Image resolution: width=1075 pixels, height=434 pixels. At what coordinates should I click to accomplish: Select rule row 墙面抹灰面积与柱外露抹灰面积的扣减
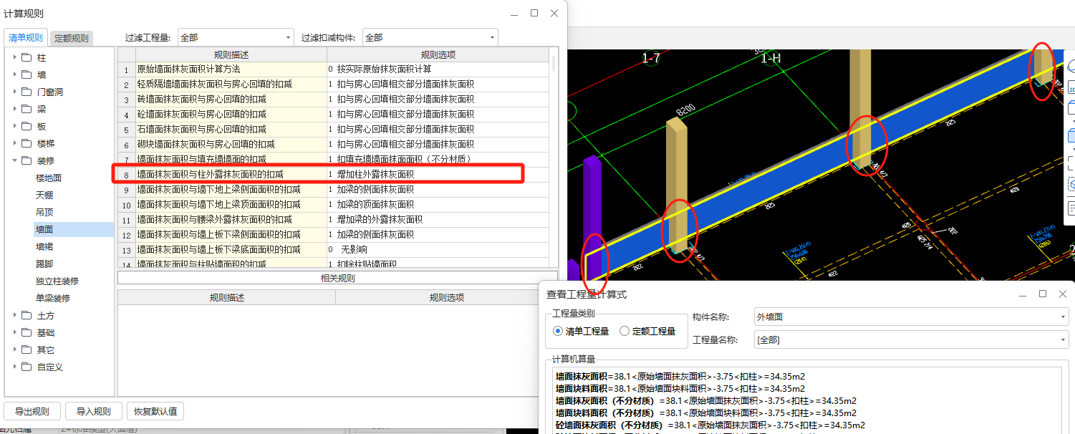(231, 174)
